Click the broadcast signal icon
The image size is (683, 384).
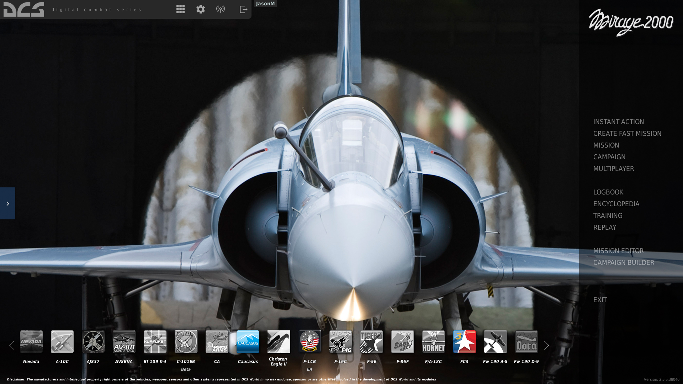click(x=221, y=9)
